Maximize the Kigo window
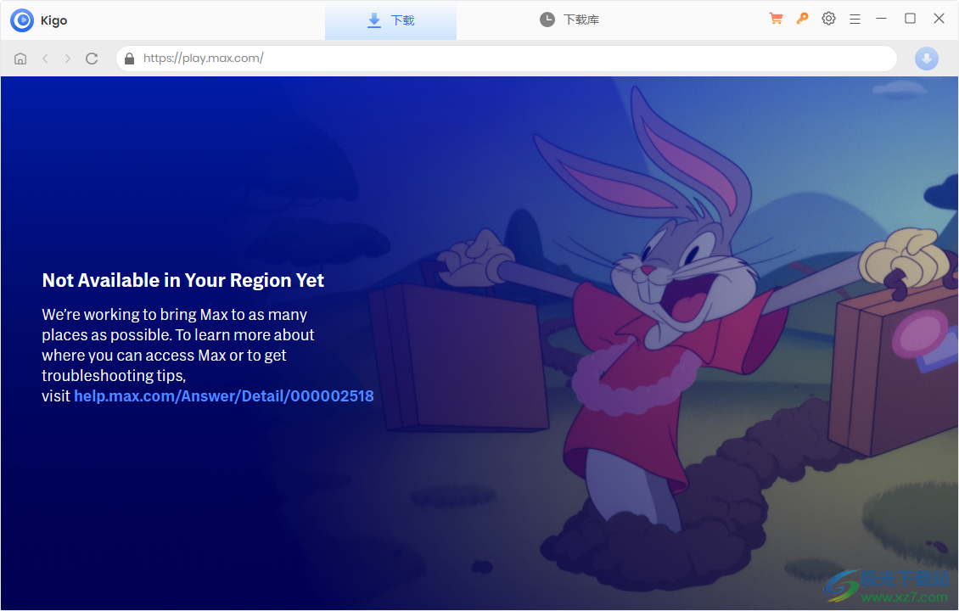This screenshot has width=959, height=611. 910,19
